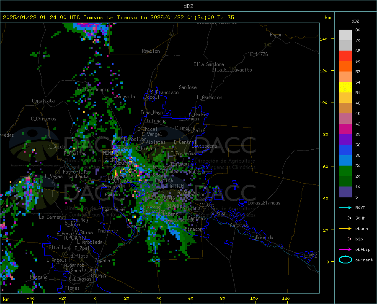Click the V_Flores label

(70, 288)
